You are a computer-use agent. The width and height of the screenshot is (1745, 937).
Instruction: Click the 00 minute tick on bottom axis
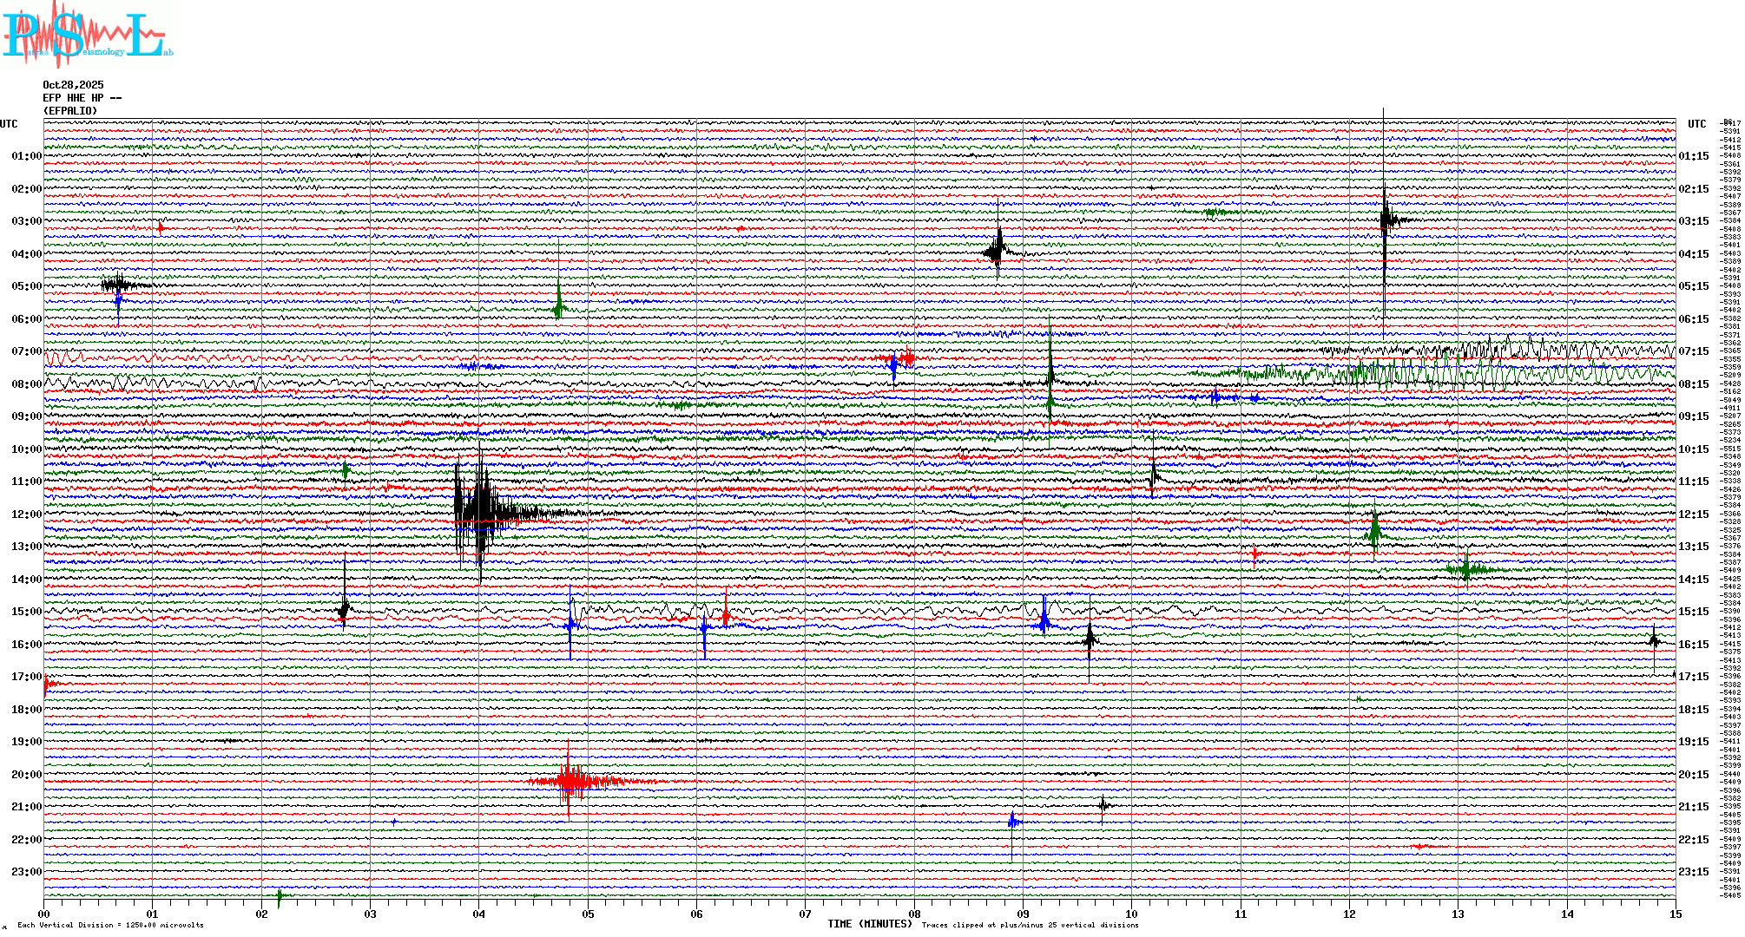coord(44,914)
